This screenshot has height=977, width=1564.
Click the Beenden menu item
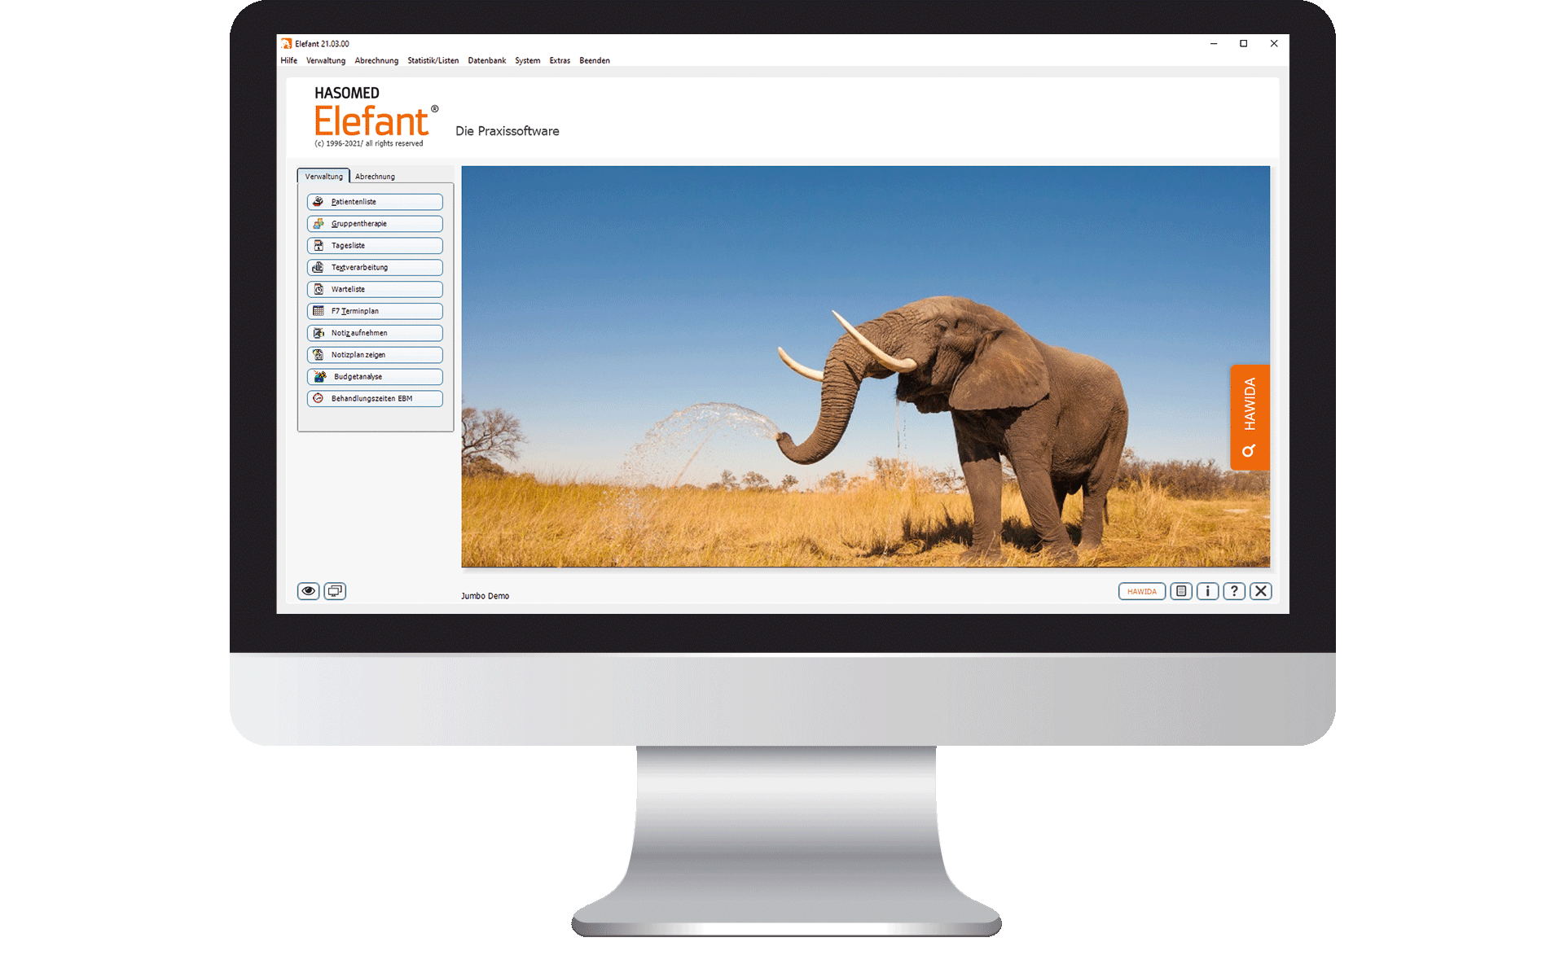click(595, 61)
